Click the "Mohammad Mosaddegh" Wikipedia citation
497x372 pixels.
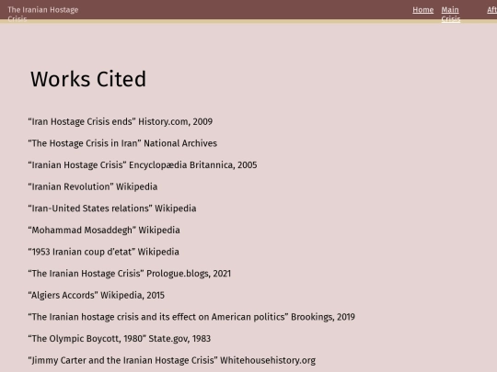(x=104, y=230)
